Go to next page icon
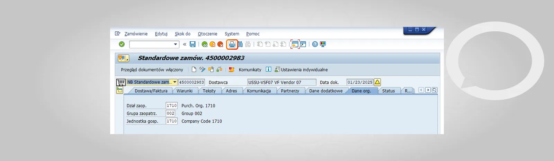 tap(275, 44)
